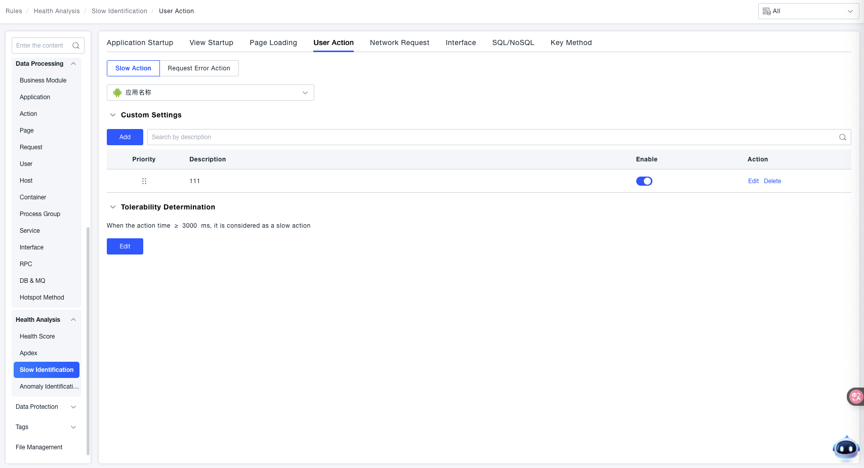
Task: Focus the Search by description field
Action: coord(491,137)
